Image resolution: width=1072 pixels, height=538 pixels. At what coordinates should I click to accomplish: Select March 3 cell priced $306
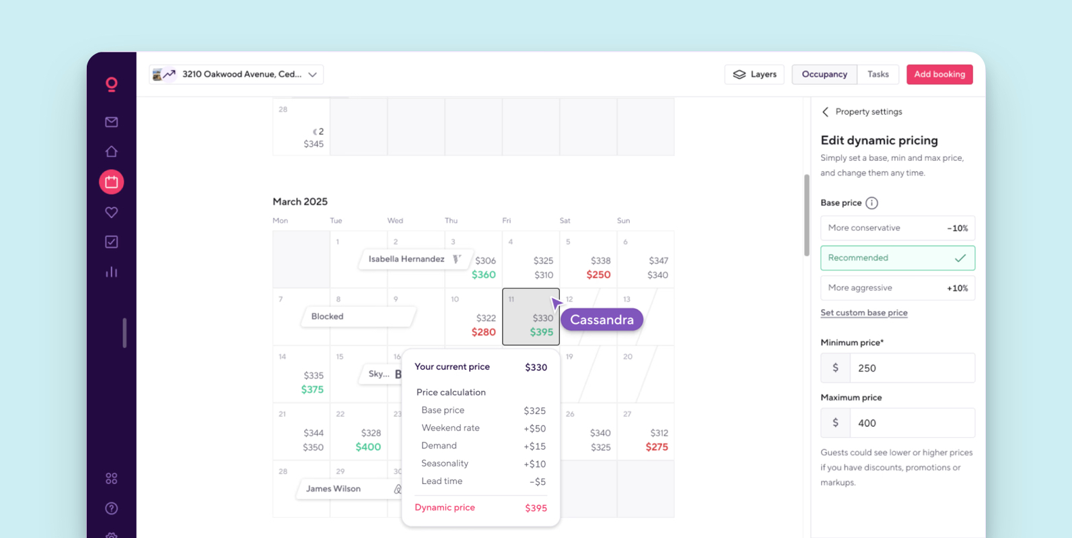473,260
